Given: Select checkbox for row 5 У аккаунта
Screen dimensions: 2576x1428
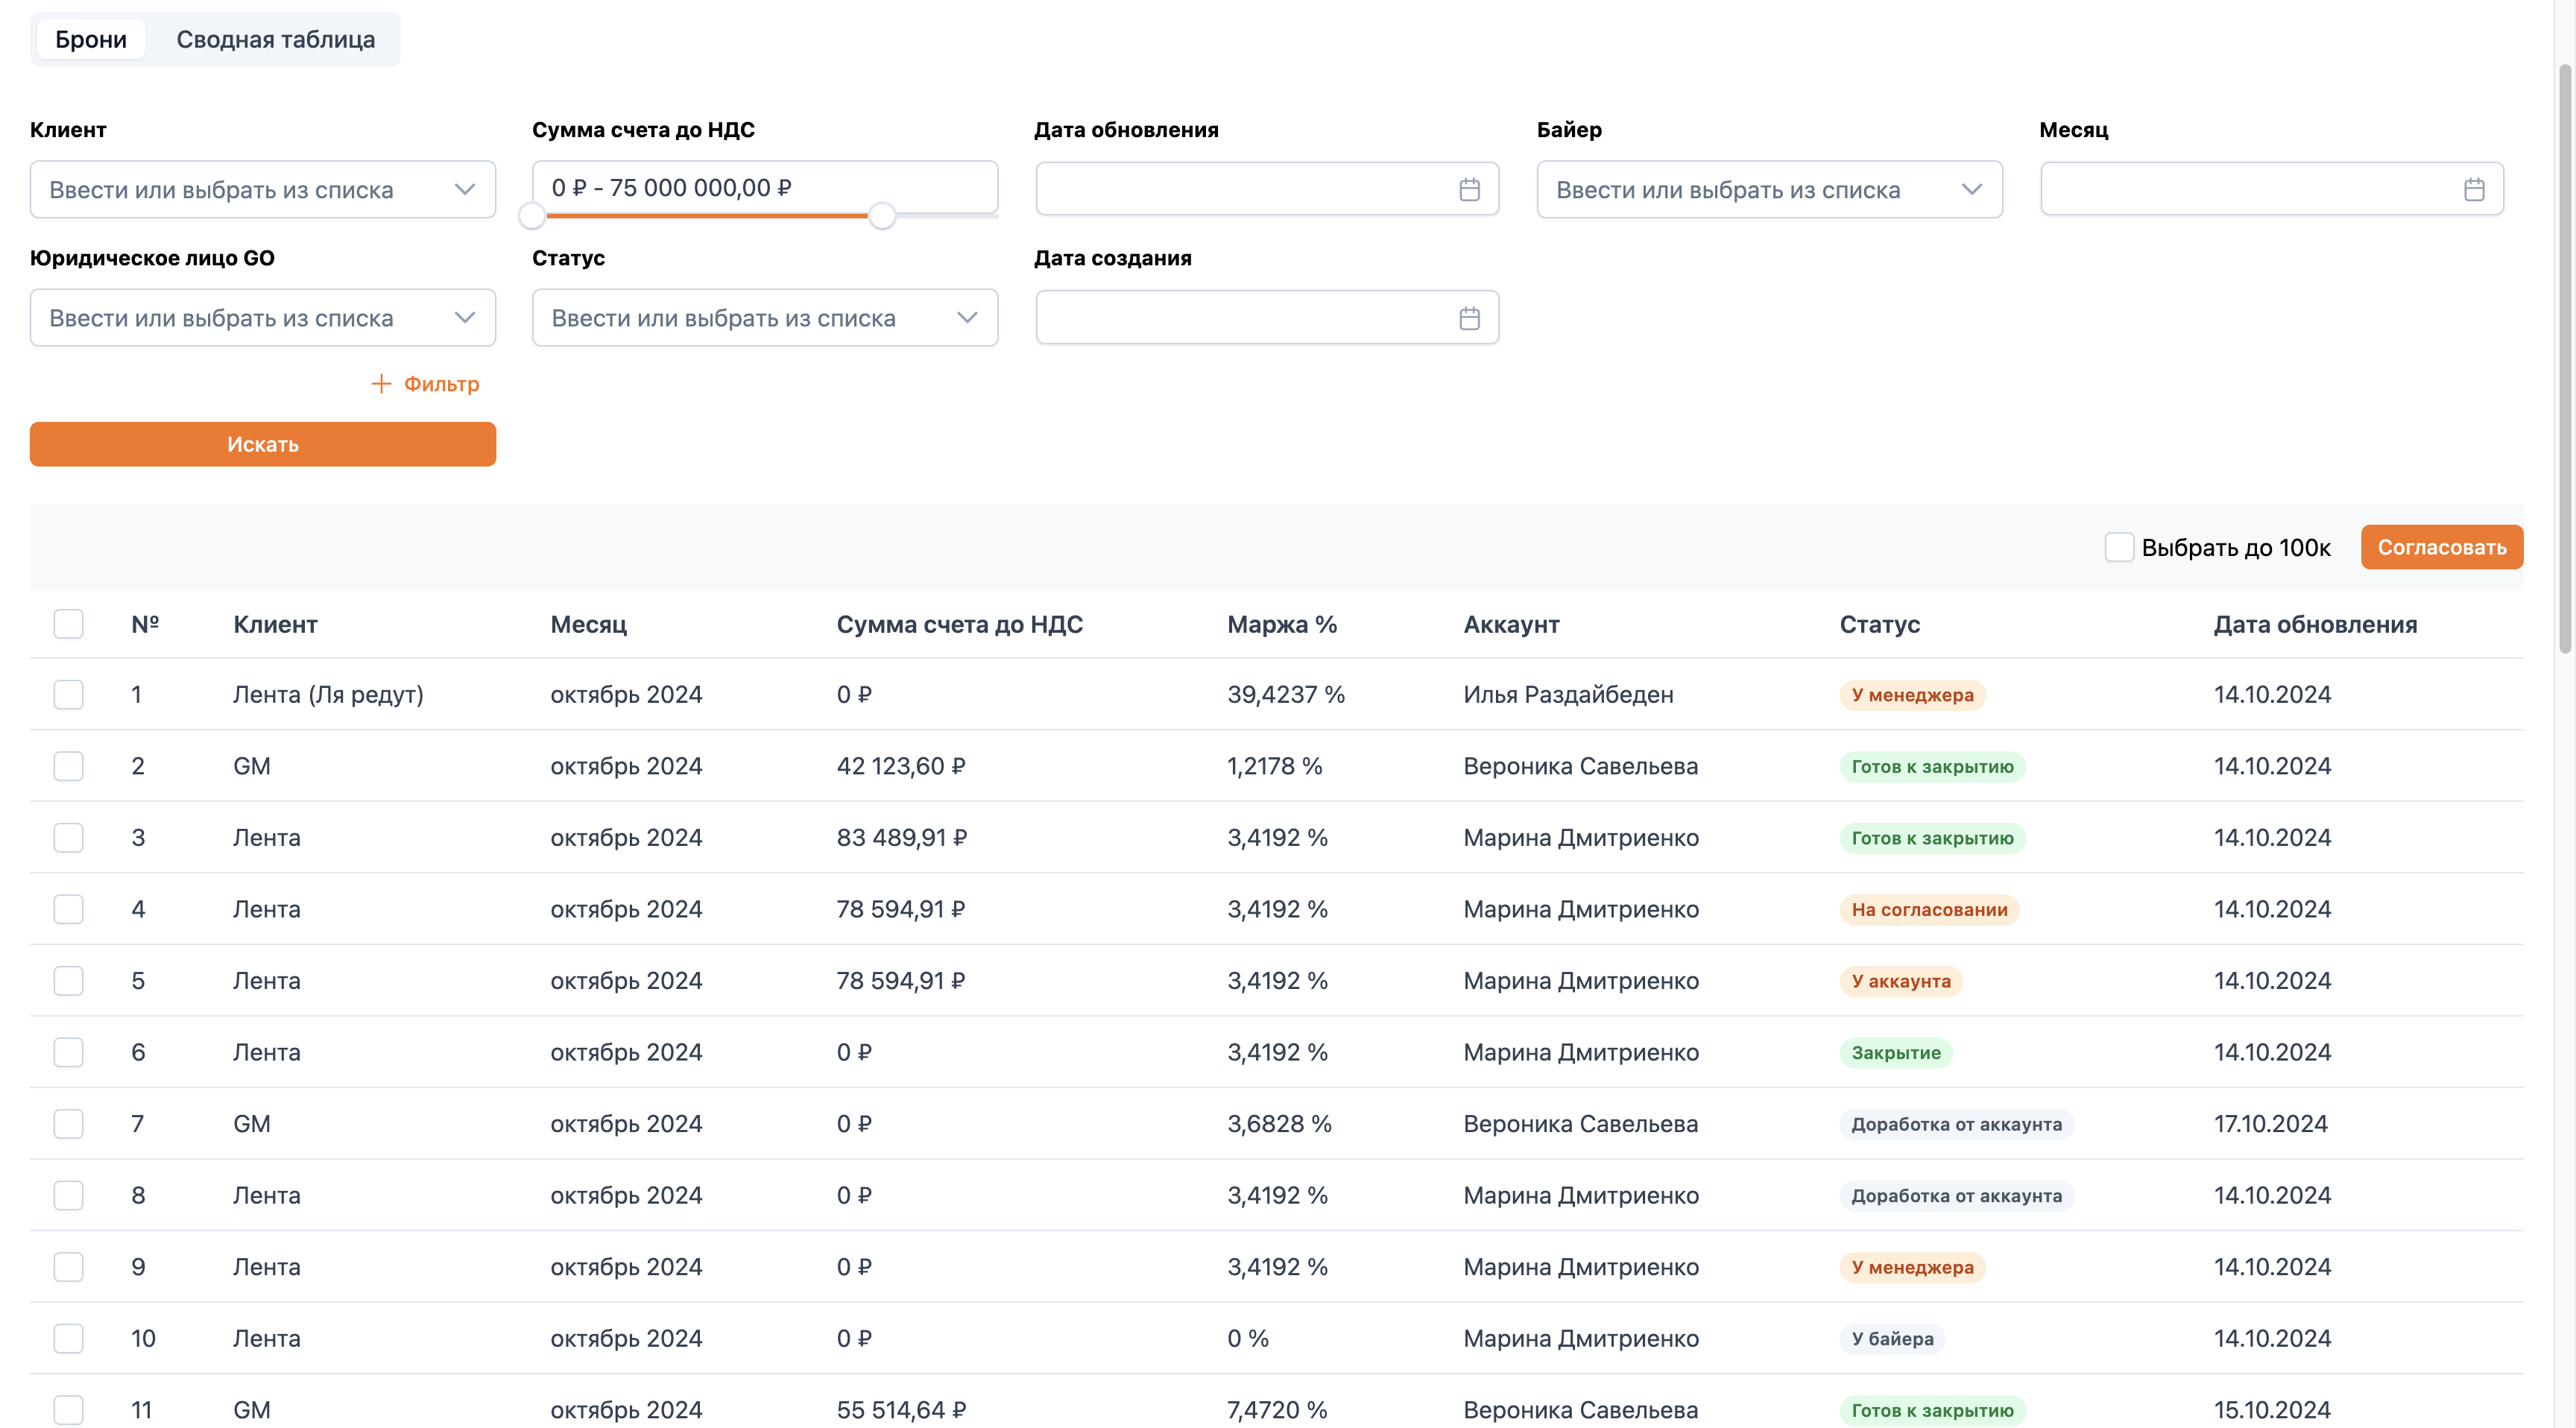Looking at the screenshot, I should pos(68,980).
